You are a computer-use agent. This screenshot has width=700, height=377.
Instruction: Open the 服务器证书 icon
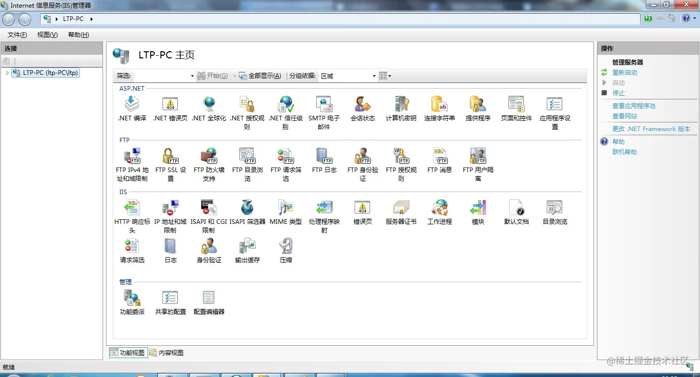click(401, 207)
